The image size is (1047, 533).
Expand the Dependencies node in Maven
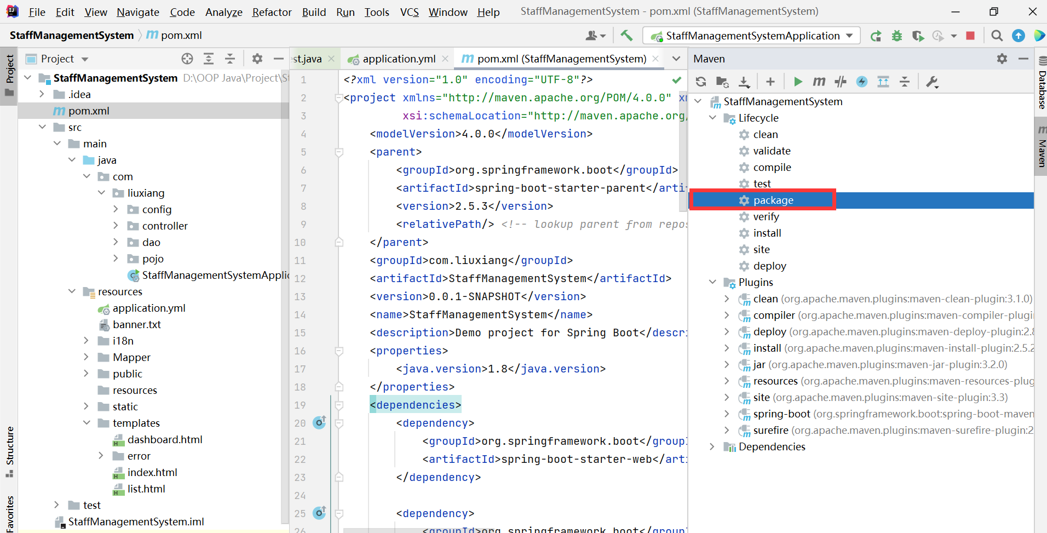(x=712, y=447)
